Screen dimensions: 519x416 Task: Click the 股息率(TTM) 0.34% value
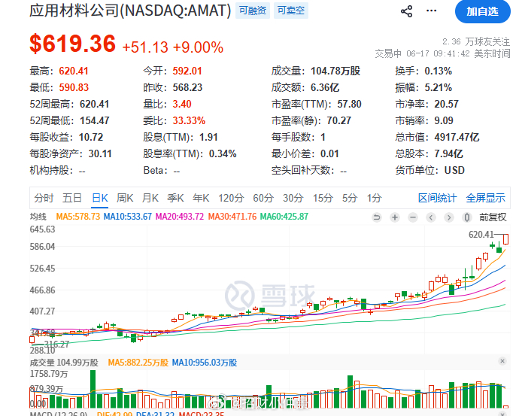point(223,154)
